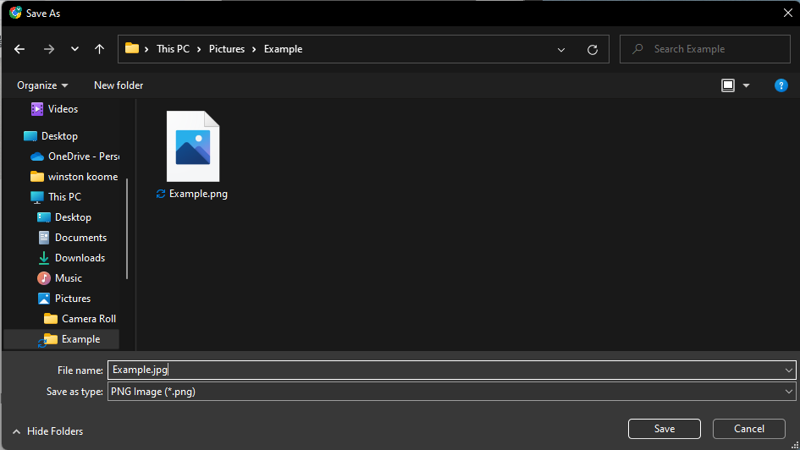Open Desktop under This PC
The width and height of the screenshot is (800, 450).
pos(73,217)
